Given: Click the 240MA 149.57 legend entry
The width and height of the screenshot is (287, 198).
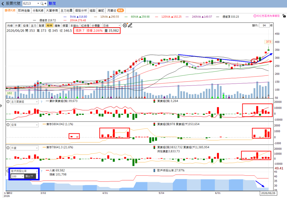Looking at the screenshot, I should 199,17.
